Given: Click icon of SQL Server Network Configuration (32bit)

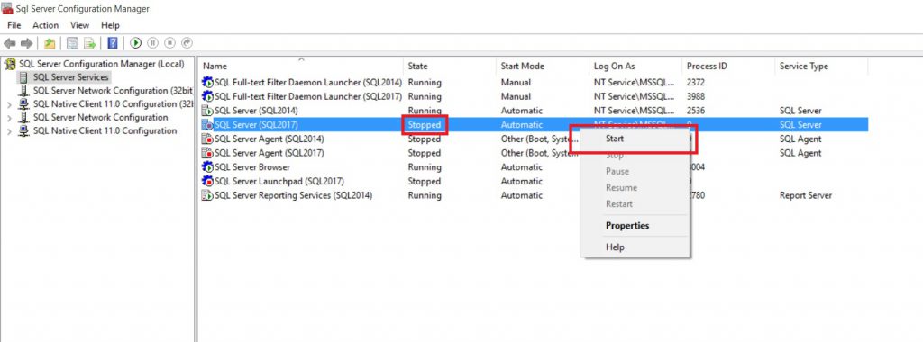Looking at the screenshot, I should (x=23, y=91).
